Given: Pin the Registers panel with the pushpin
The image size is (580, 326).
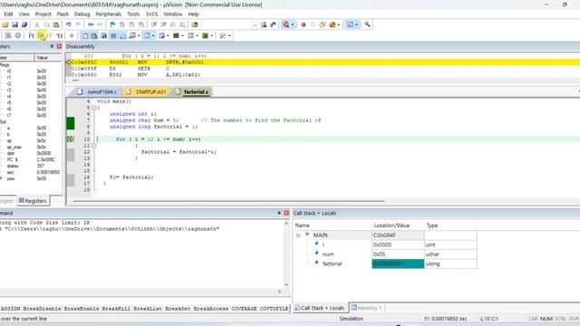Looking at the screenshot, I should [52, 46].
